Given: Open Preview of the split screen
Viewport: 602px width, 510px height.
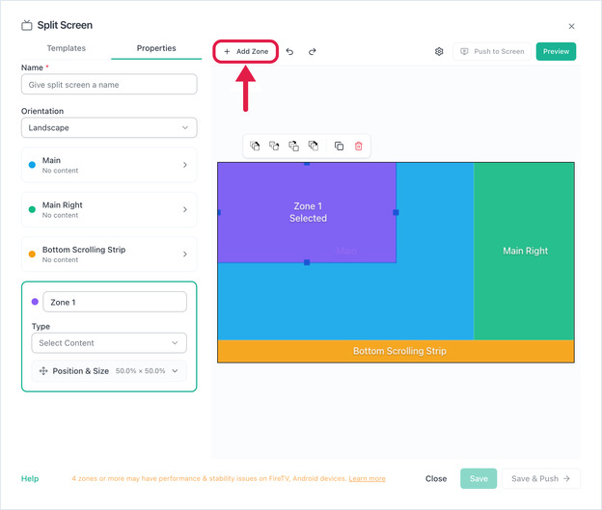Looking at the screenshot, I should point(556,51).
